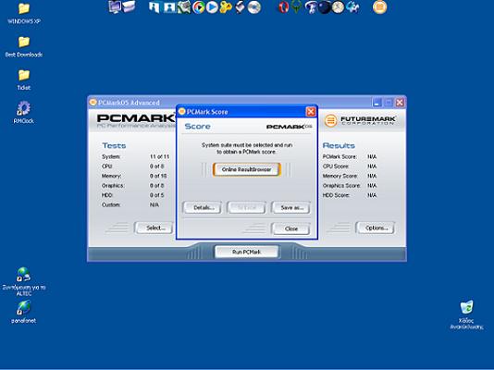Open the map picture dock icon
The width and height of the screenshot is (494, 370).
coord(184,7)
